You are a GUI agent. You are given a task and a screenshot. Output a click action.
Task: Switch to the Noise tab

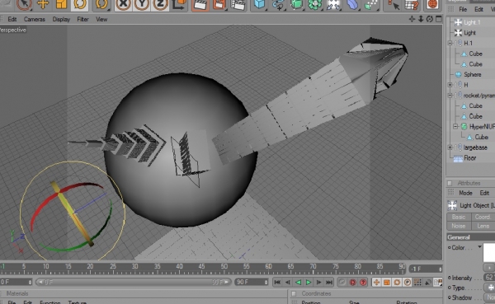tap(459, 226)
